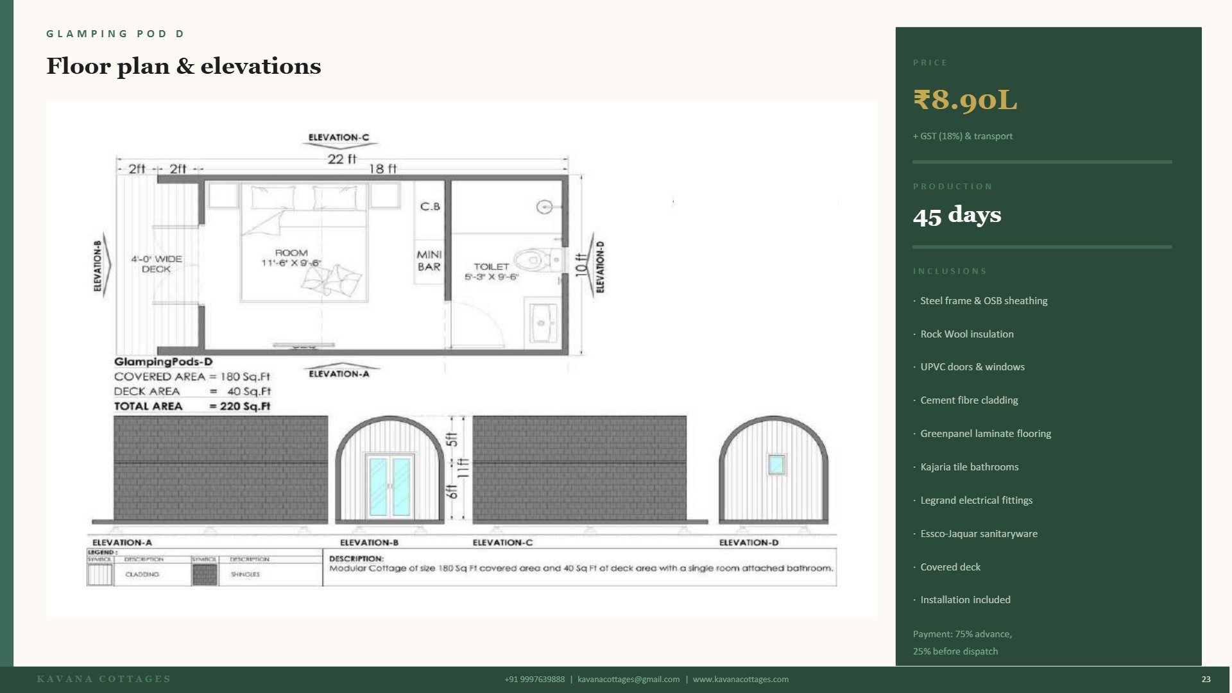This screenshot has width=1232, height=693.
Task: Select the '45 days' production value
Action: (957, 215)
